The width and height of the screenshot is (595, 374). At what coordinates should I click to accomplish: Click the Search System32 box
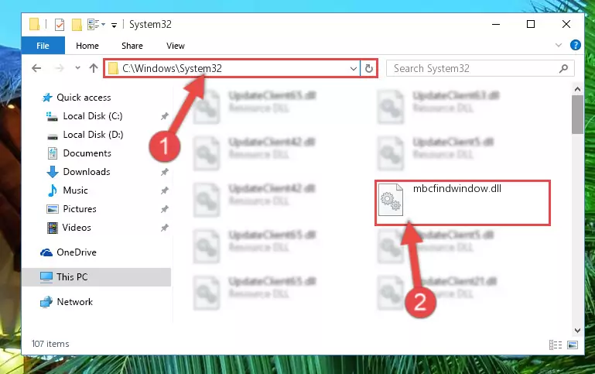[480, 68]
